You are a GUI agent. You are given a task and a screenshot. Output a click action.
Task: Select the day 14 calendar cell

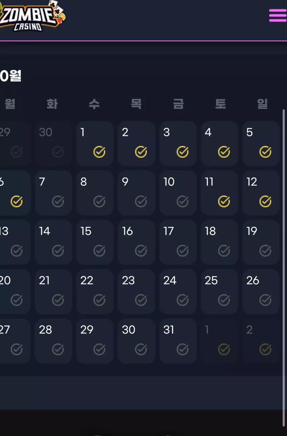click(x=53, y=242)
